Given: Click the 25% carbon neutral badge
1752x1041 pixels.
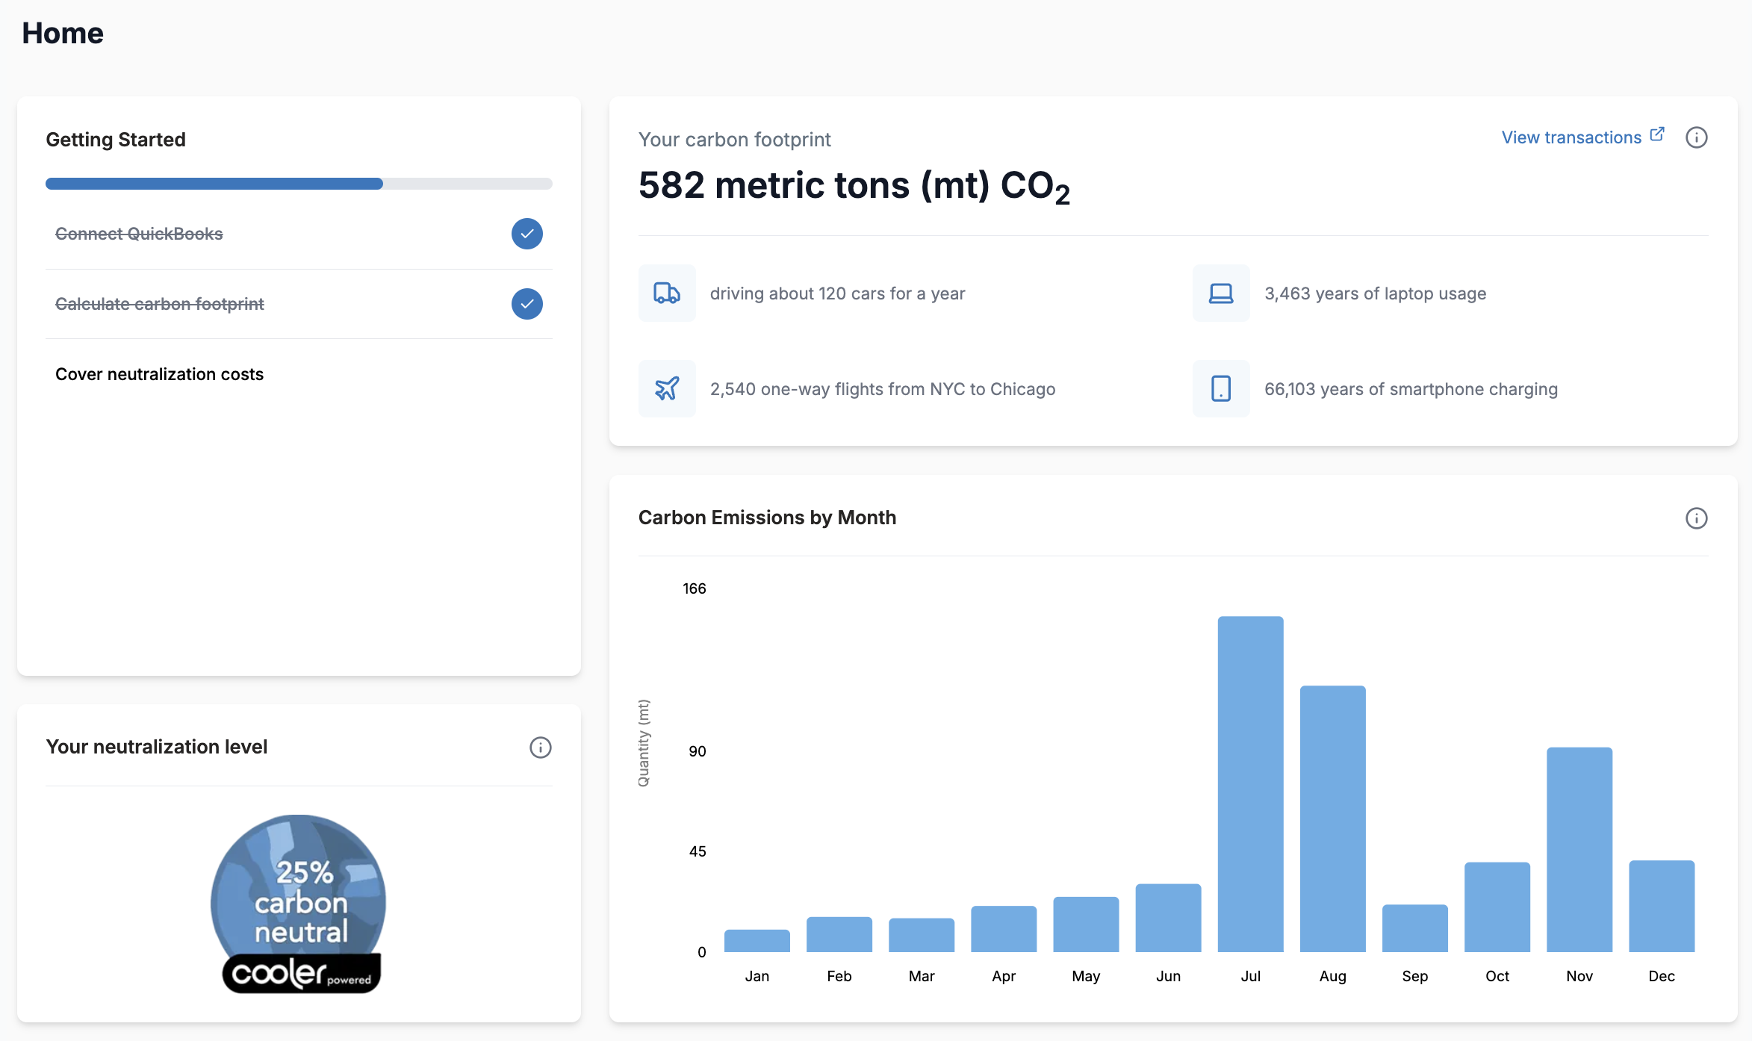Looking at the screenshot, I should (x=299, y=903).
